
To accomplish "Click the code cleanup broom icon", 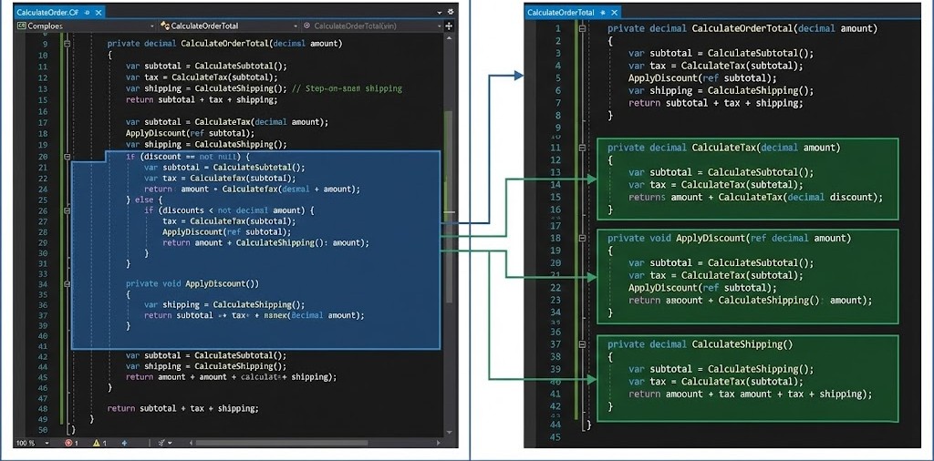I will coord(162,443).
